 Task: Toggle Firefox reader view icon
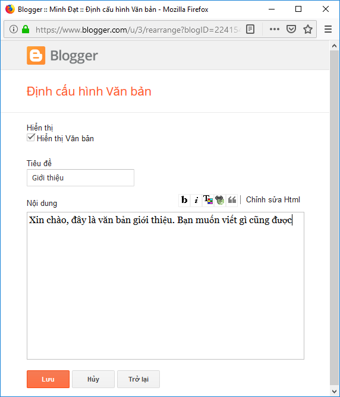[x=250, y=29]
